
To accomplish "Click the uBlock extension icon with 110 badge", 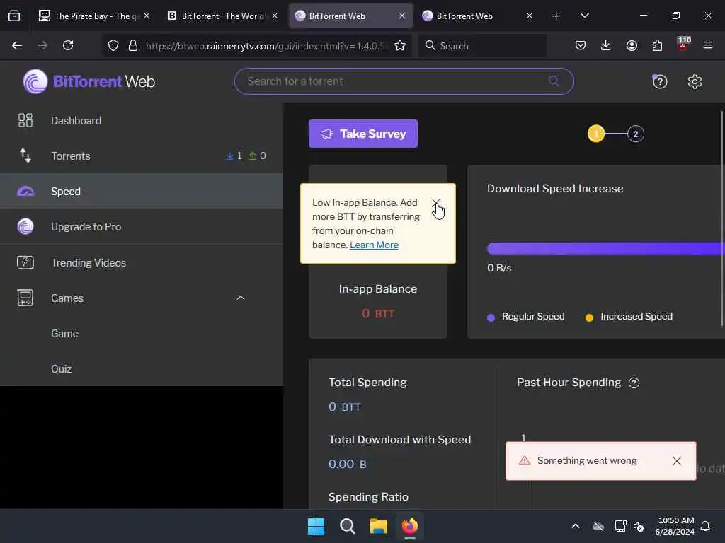I will (x=683, y=44).
